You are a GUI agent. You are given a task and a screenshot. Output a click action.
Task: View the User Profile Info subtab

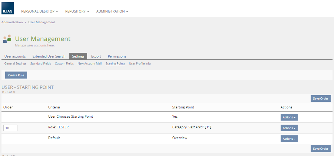coord(140,63)
